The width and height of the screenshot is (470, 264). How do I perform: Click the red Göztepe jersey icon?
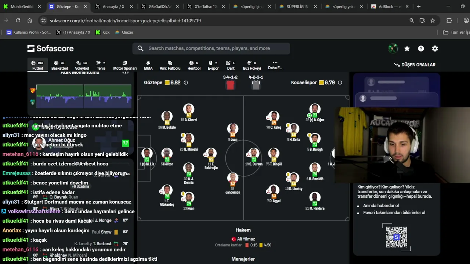click(230, 85)
